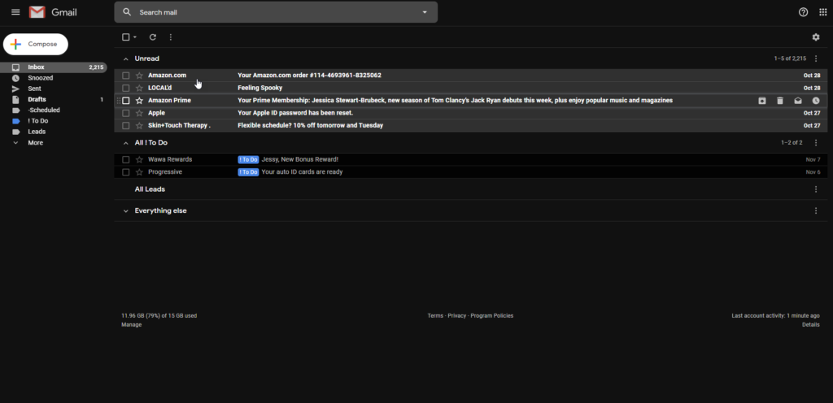833x403 pixels.
Task: Open the main menu hamburger icon
Action: click(15, 12)
